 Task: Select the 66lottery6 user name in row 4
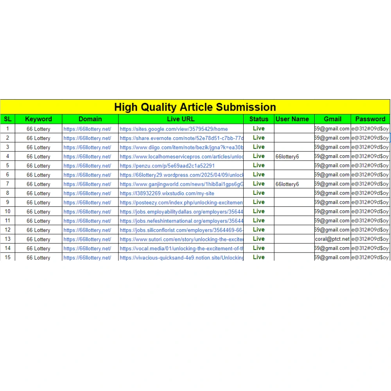point(287,157)
